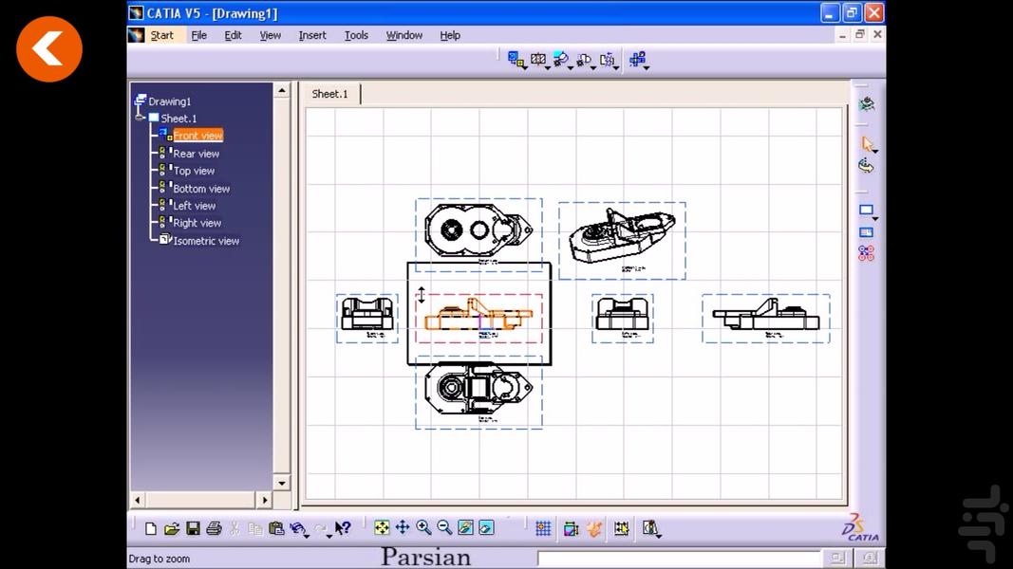Toggle snap to point
1013x569 pixels.
(571, 528)
